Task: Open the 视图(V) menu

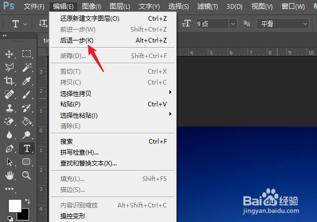Action: click(x=262, y=7)
